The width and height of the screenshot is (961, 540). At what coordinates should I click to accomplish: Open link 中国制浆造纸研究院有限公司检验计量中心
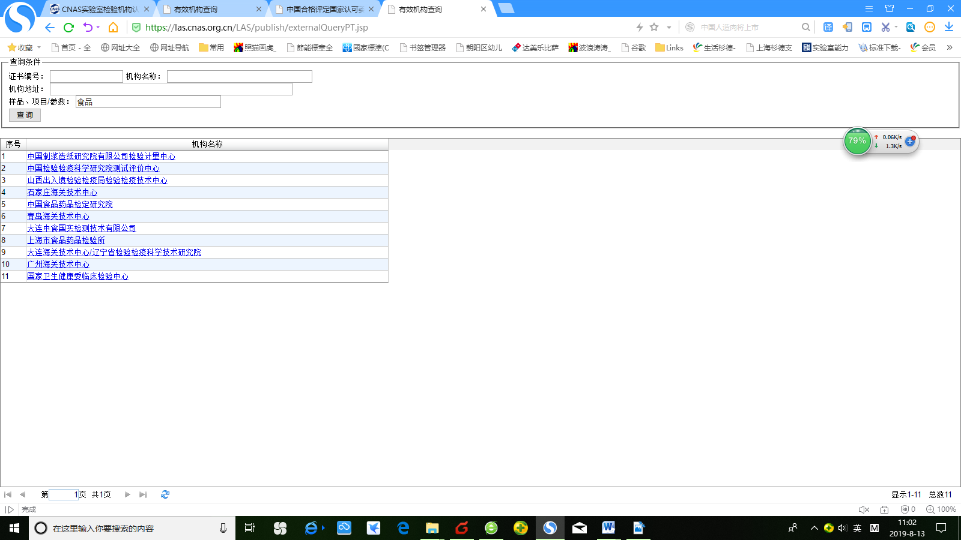(101, 156)
